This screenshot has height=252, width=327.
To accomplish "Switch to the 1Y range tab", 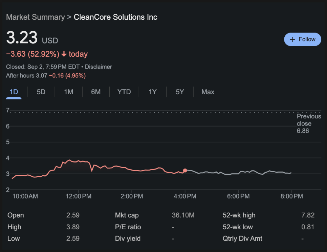I will tap(152, 92).
